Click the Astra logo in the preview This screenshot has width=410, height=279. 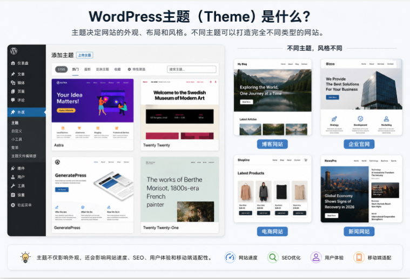(x=62, y=83)
